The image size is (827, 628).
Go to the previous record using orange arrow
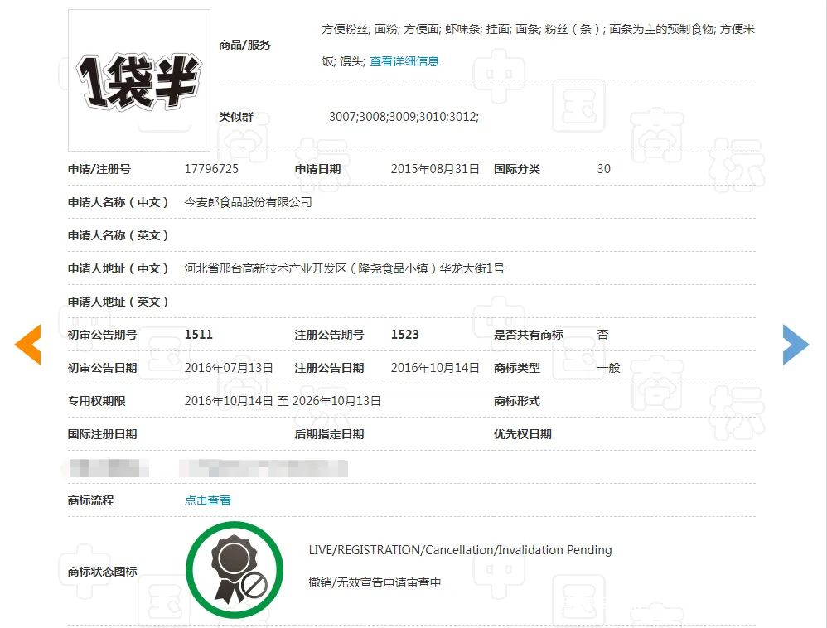click(x=28, y=345)
